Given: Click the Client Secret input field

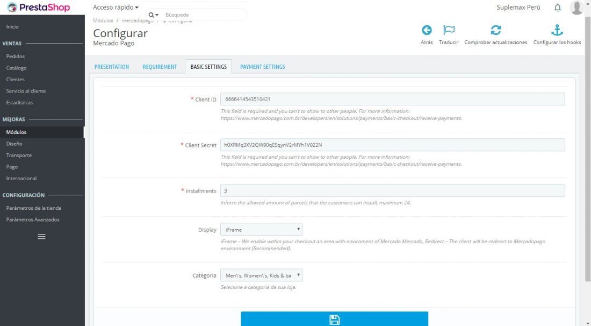Looking at the screenshot, I should pyautogui.click(x=392, y=145).
